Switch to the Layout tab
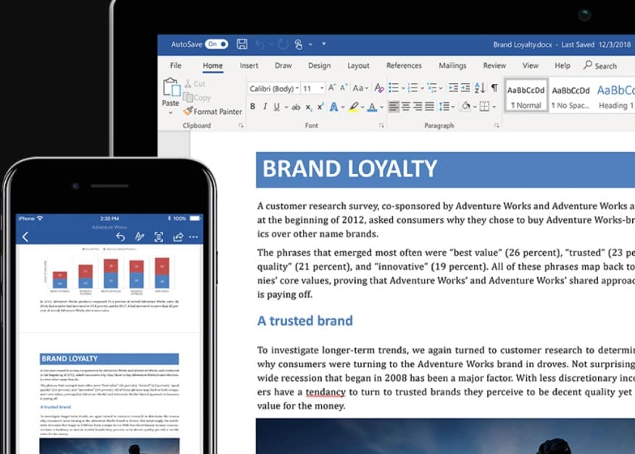Screen dimensions: 635x454 (358, 66)
